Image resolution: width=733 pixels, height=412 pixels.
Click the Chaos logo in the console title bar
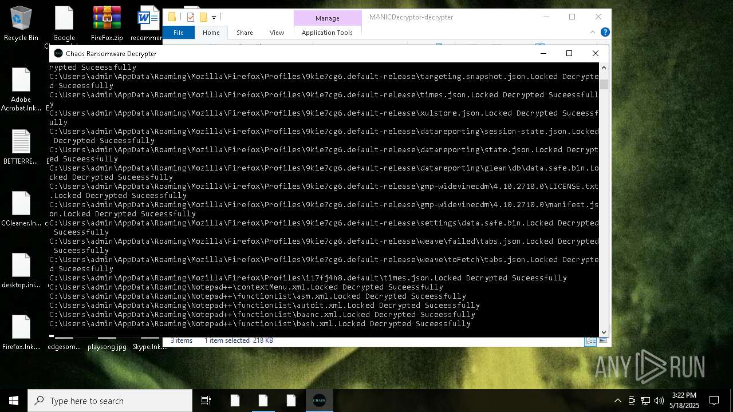(x=58, y=53)
